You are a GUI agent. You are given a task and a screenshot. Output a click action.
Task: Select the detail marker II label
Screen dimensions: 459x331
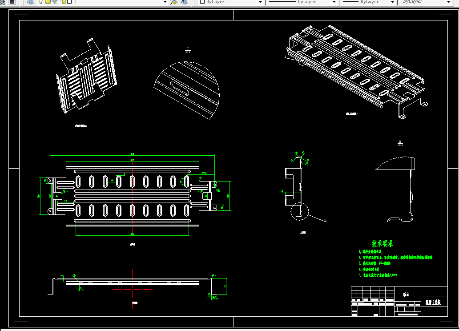[325, 220]
